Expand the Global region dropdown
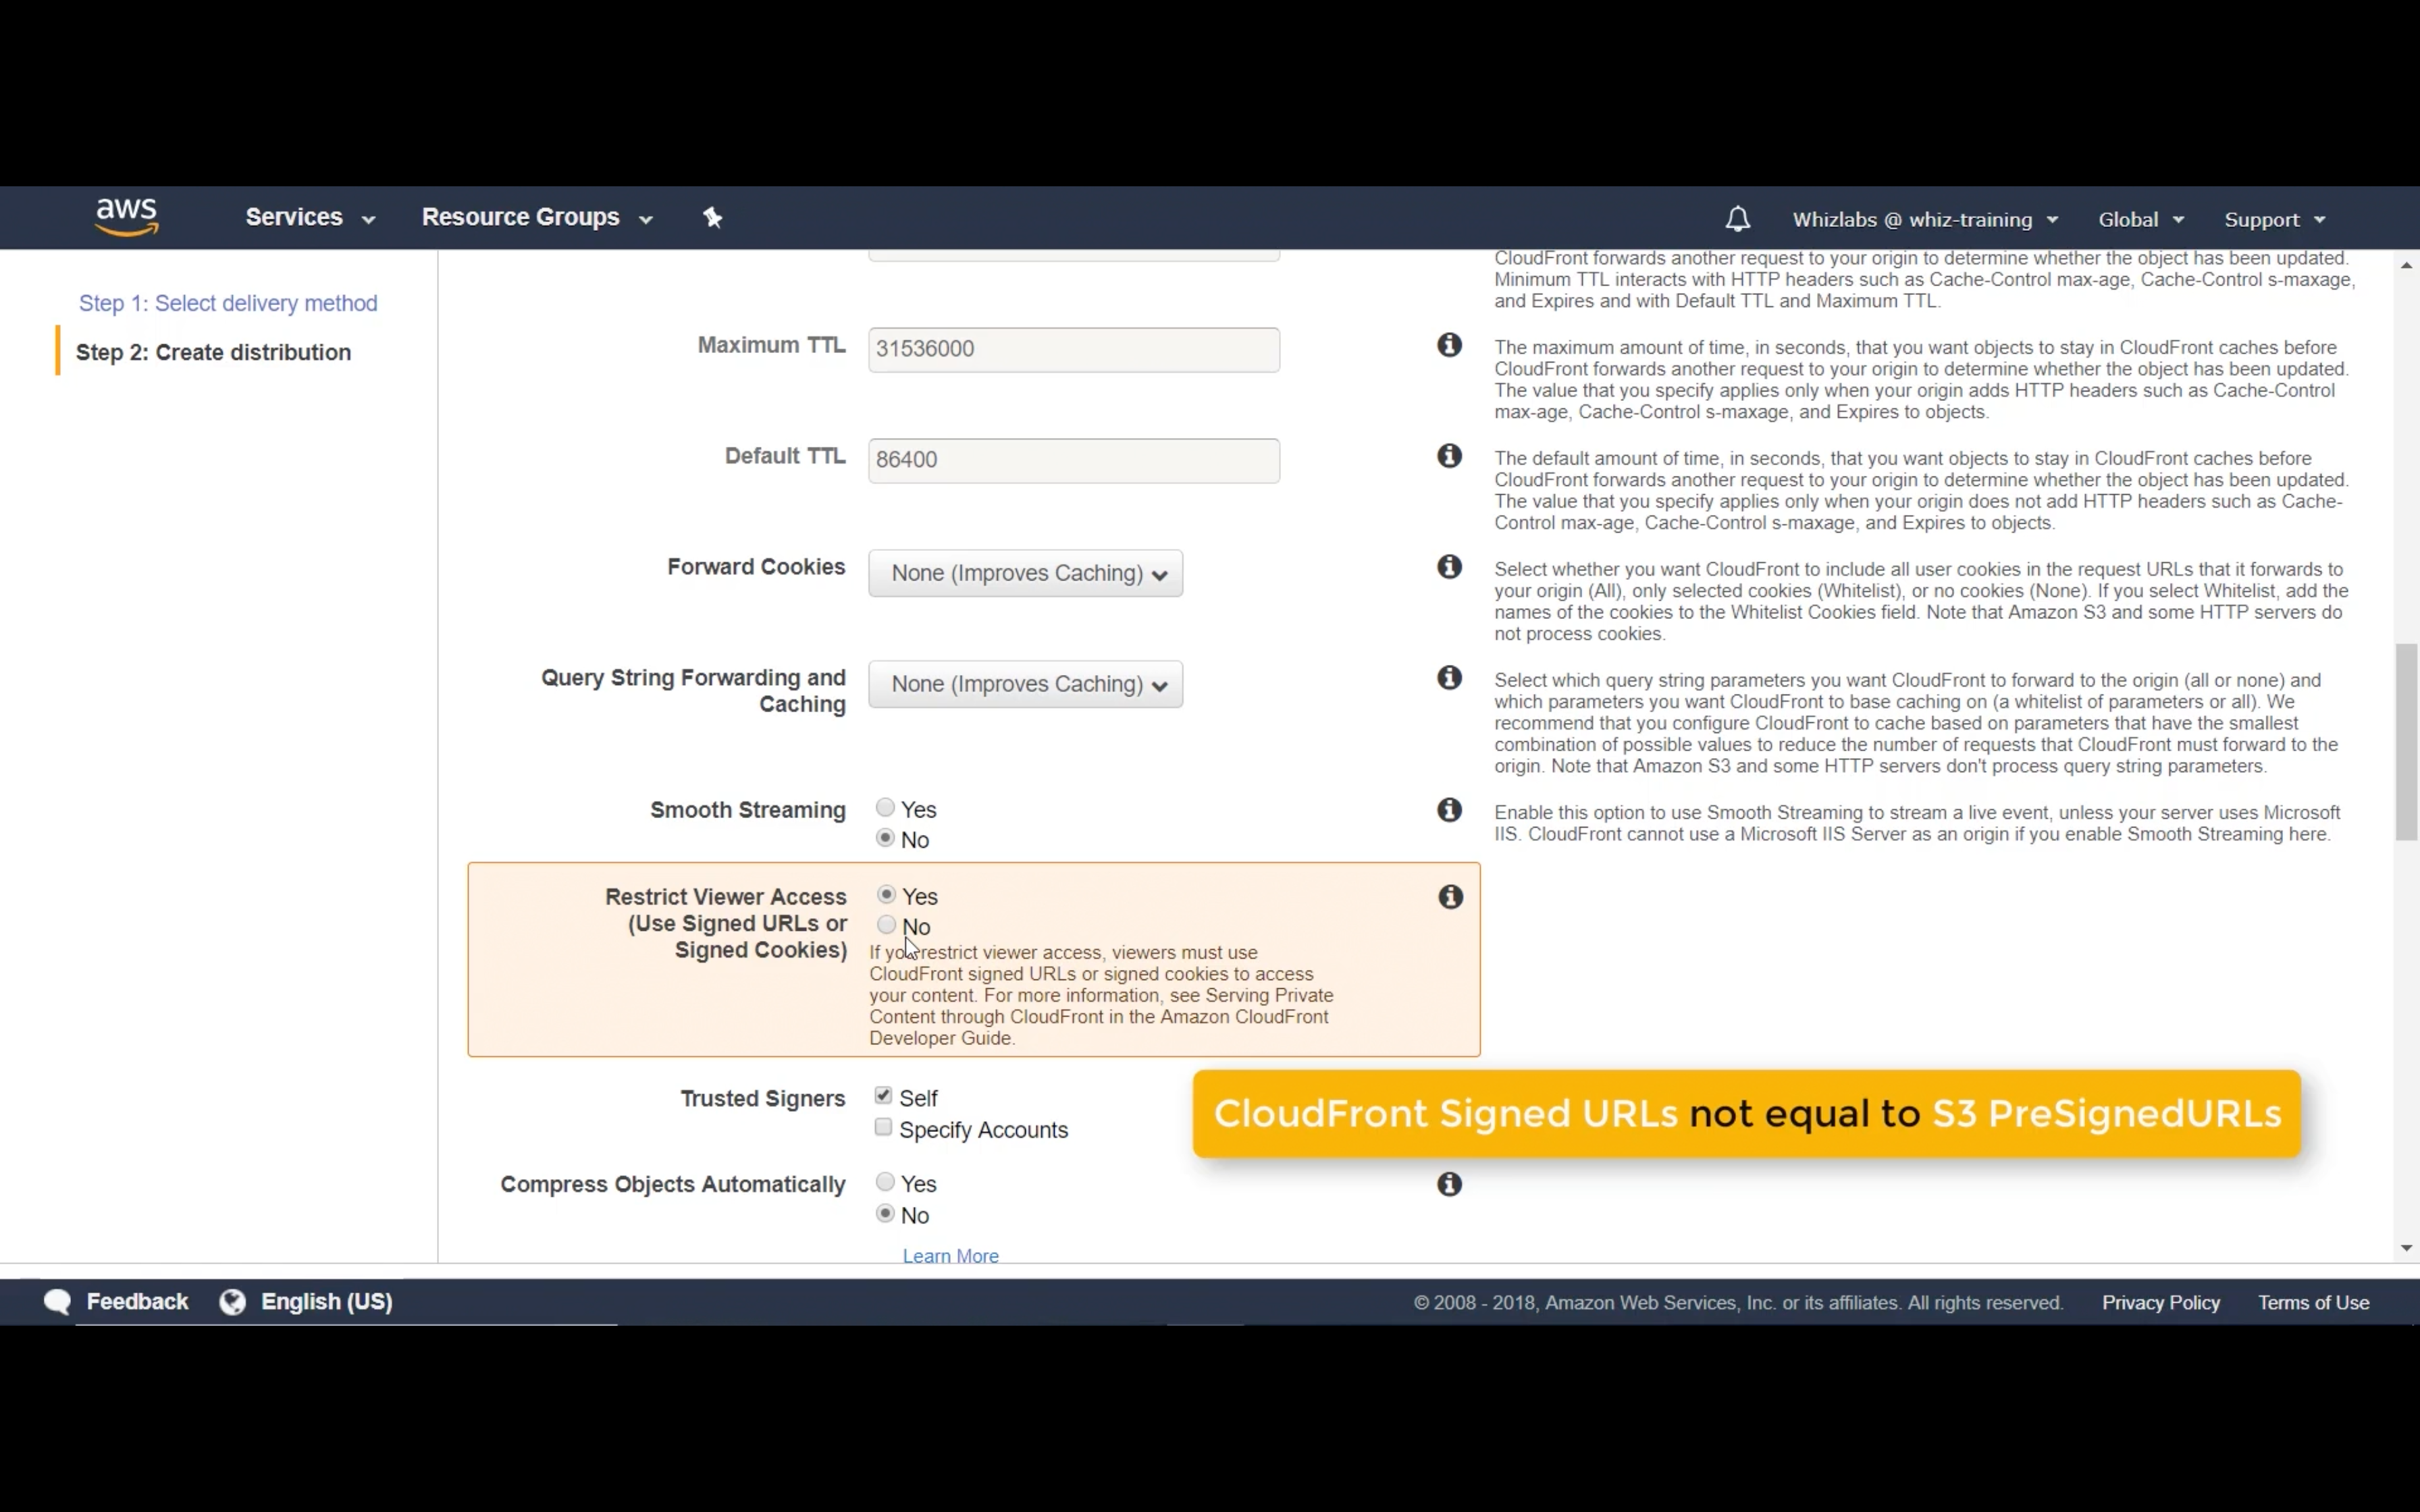This screenshot has width=2420, height=1512. point(2139,220)
